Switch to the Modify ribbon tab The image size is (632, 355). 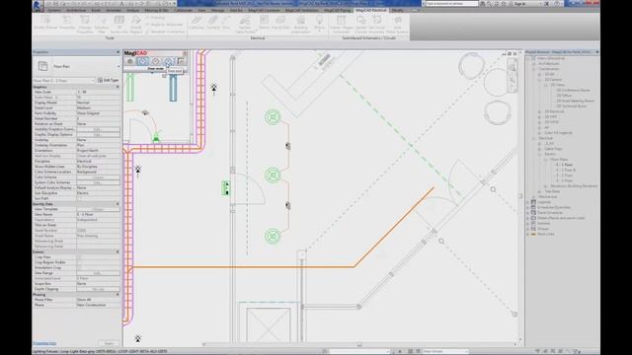397,10
